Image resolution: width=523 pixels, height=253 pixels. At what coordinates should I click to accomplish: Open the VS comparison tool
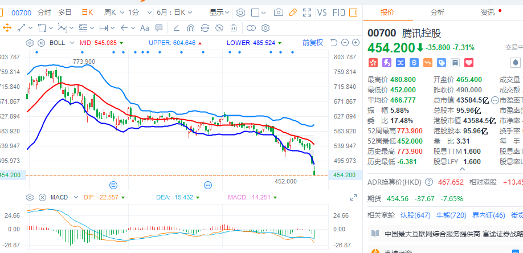(322, 13)
